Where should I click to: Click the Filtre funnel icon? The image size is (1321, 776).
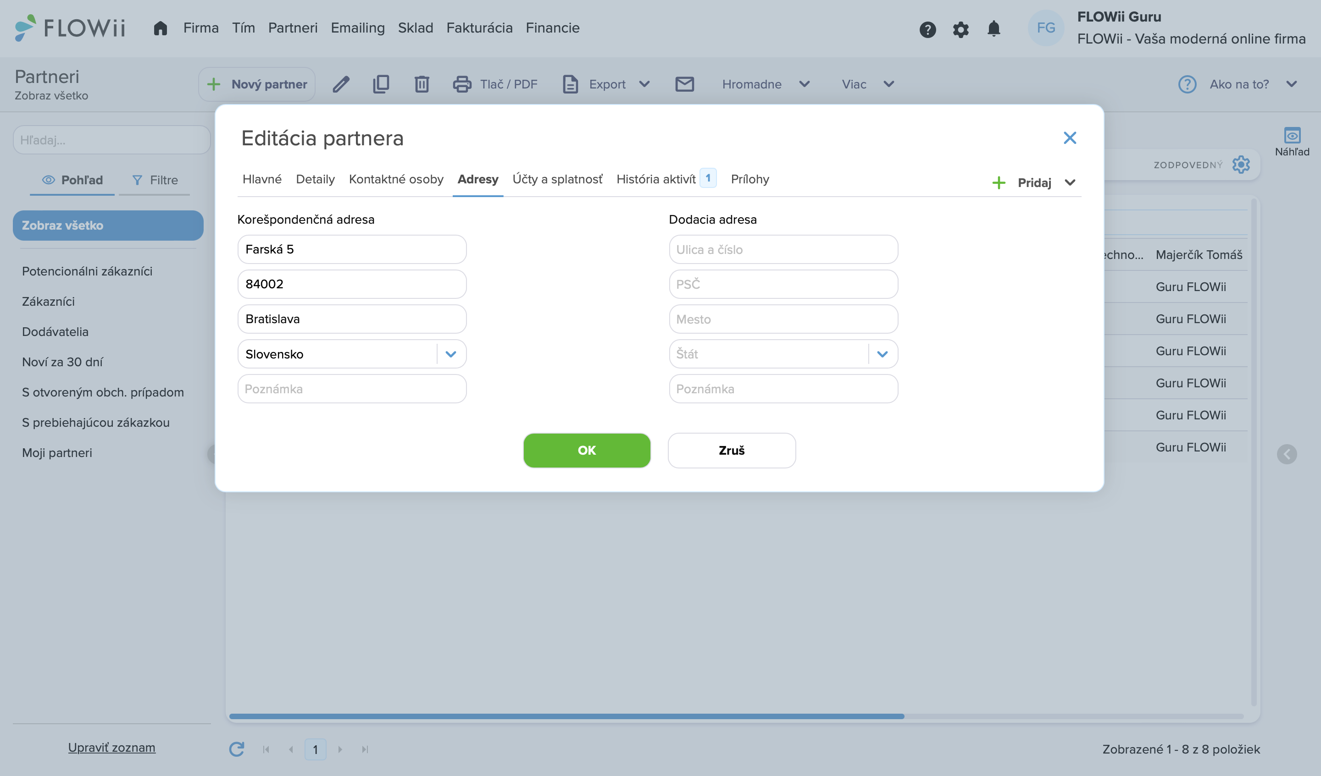click(x=137, y=180)
